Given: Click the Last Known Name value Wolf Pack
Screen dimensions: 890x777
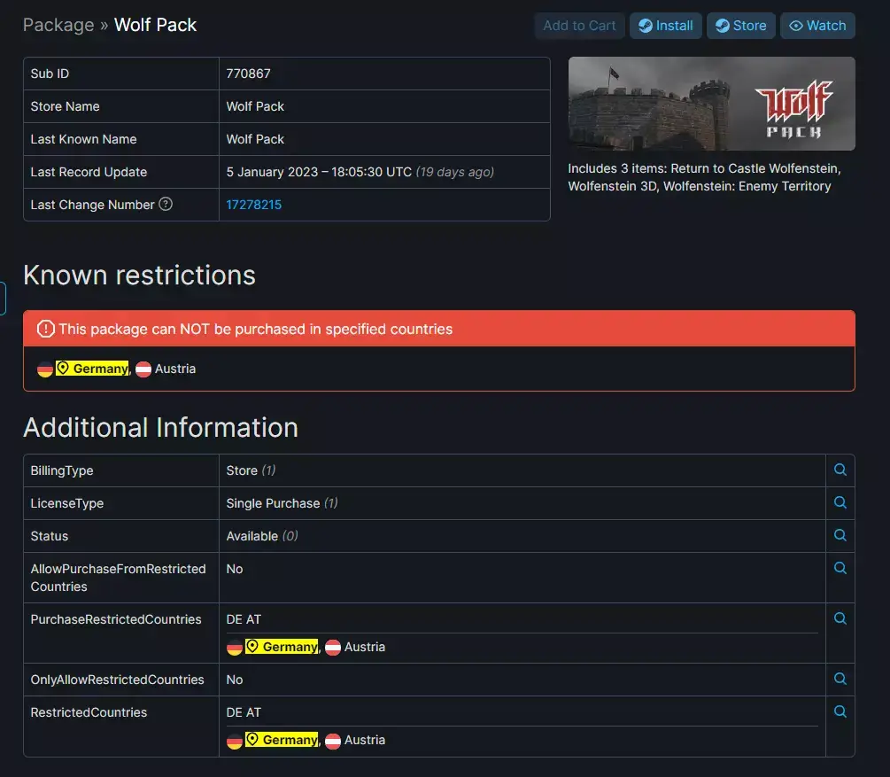Looking at the screenshot, I should click(255, 140).
